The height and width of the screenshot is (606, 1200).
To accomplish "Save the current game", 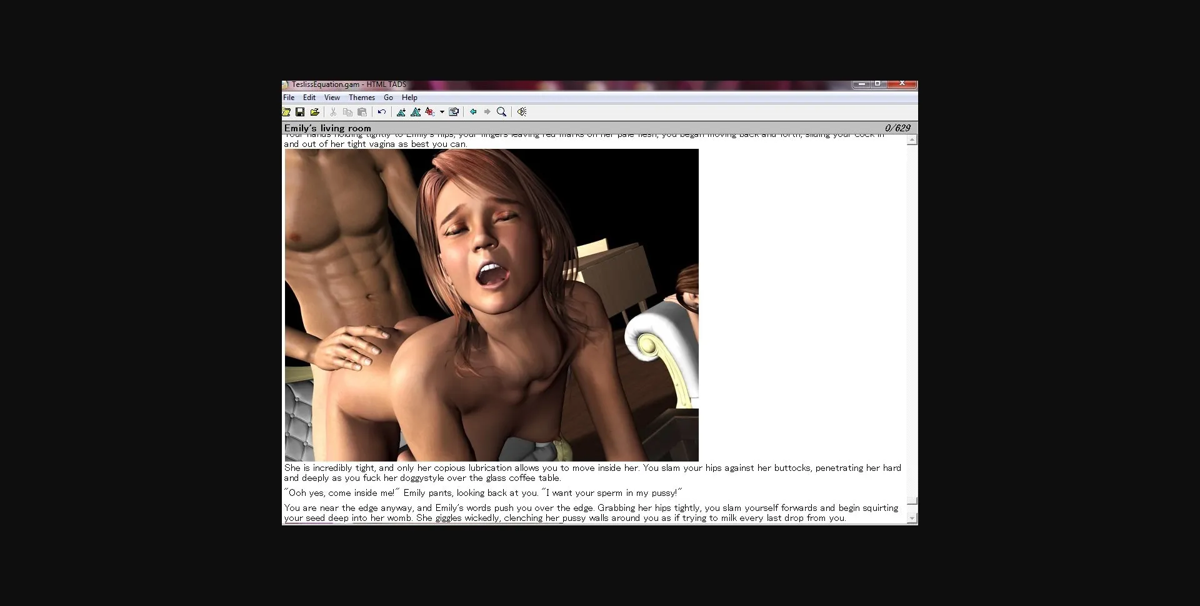I will pyautogui.click(x=300, y=111).
